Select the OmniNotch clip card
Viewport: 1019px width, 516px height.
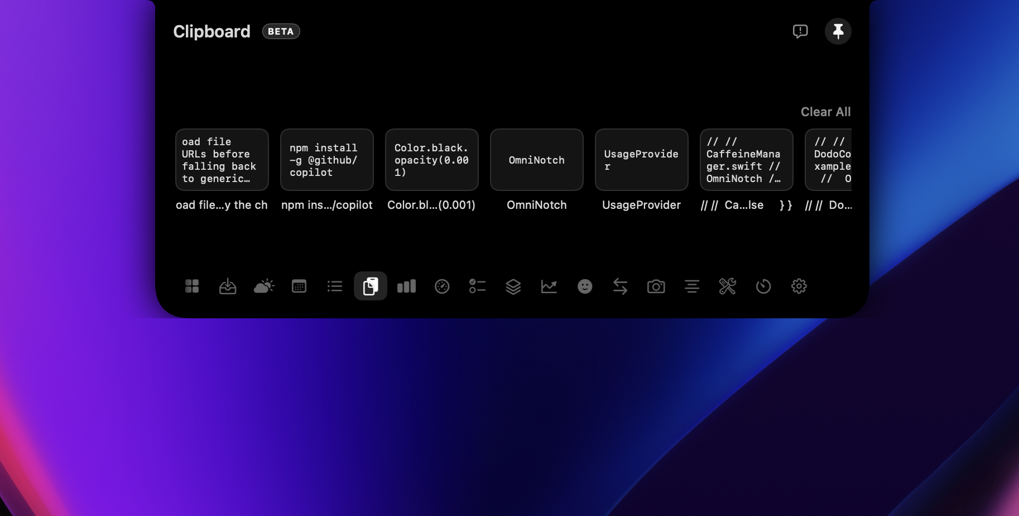click(537, 160)
